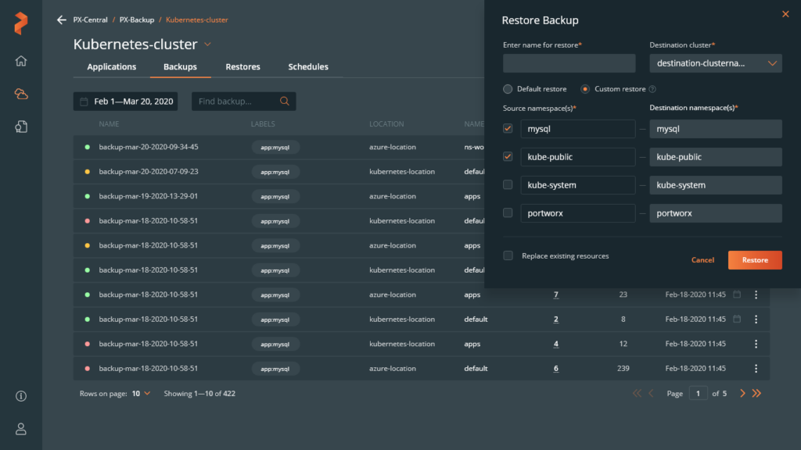Click the calendar icon in the date range picker
Screen dimensions: 801x450
coord(86,101)
